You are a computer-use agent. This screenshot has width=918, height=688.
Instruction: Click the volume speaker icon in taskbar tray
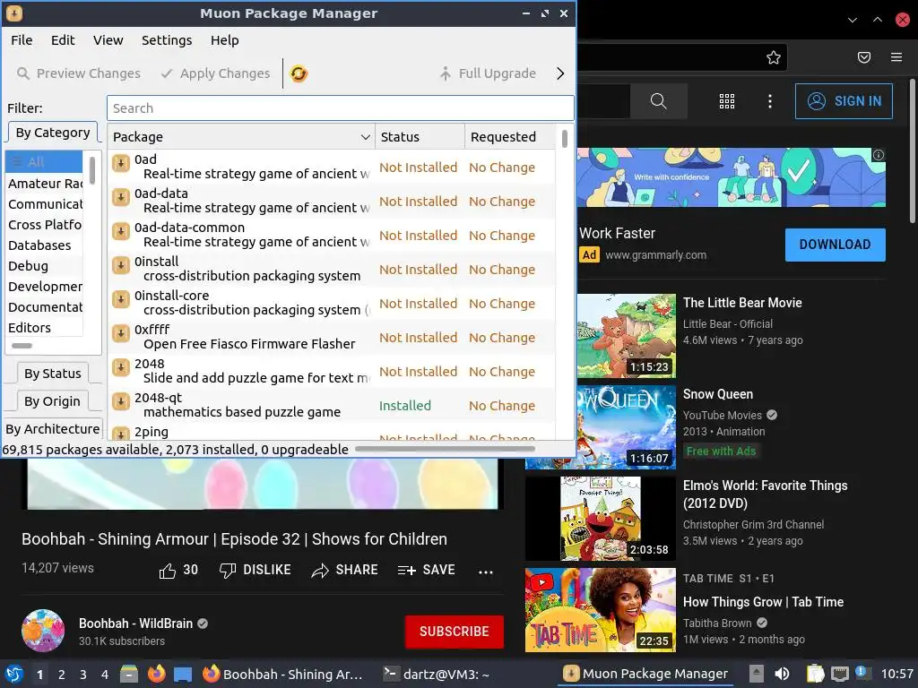(x=782, y=674)
